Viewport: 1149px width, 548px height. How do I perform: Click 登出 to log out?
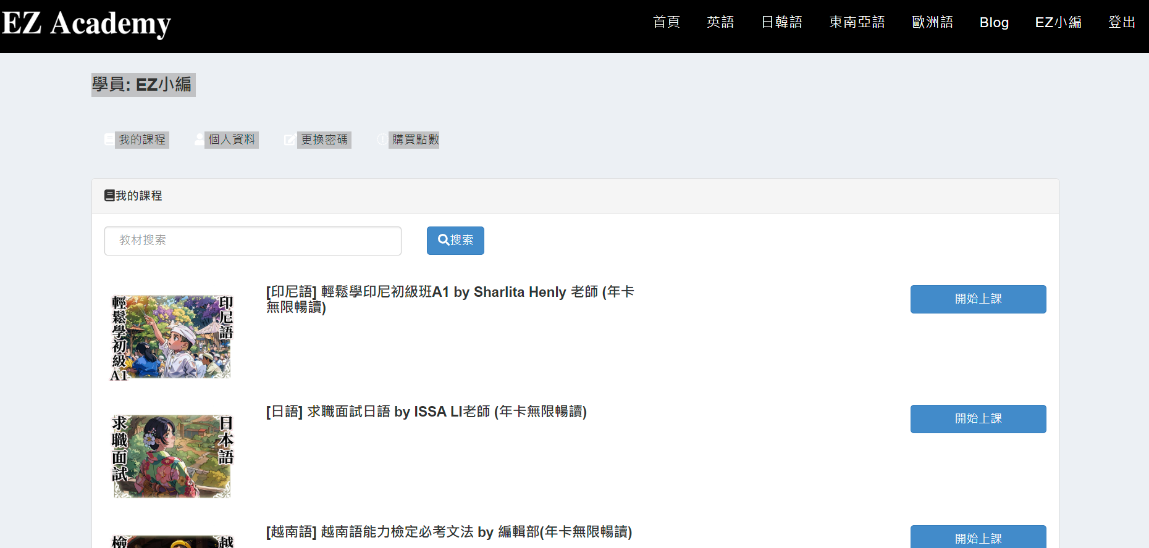1122,22
